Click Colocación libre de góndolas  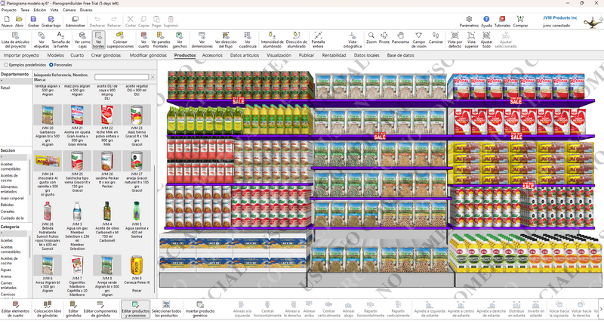tap(48, 310)
